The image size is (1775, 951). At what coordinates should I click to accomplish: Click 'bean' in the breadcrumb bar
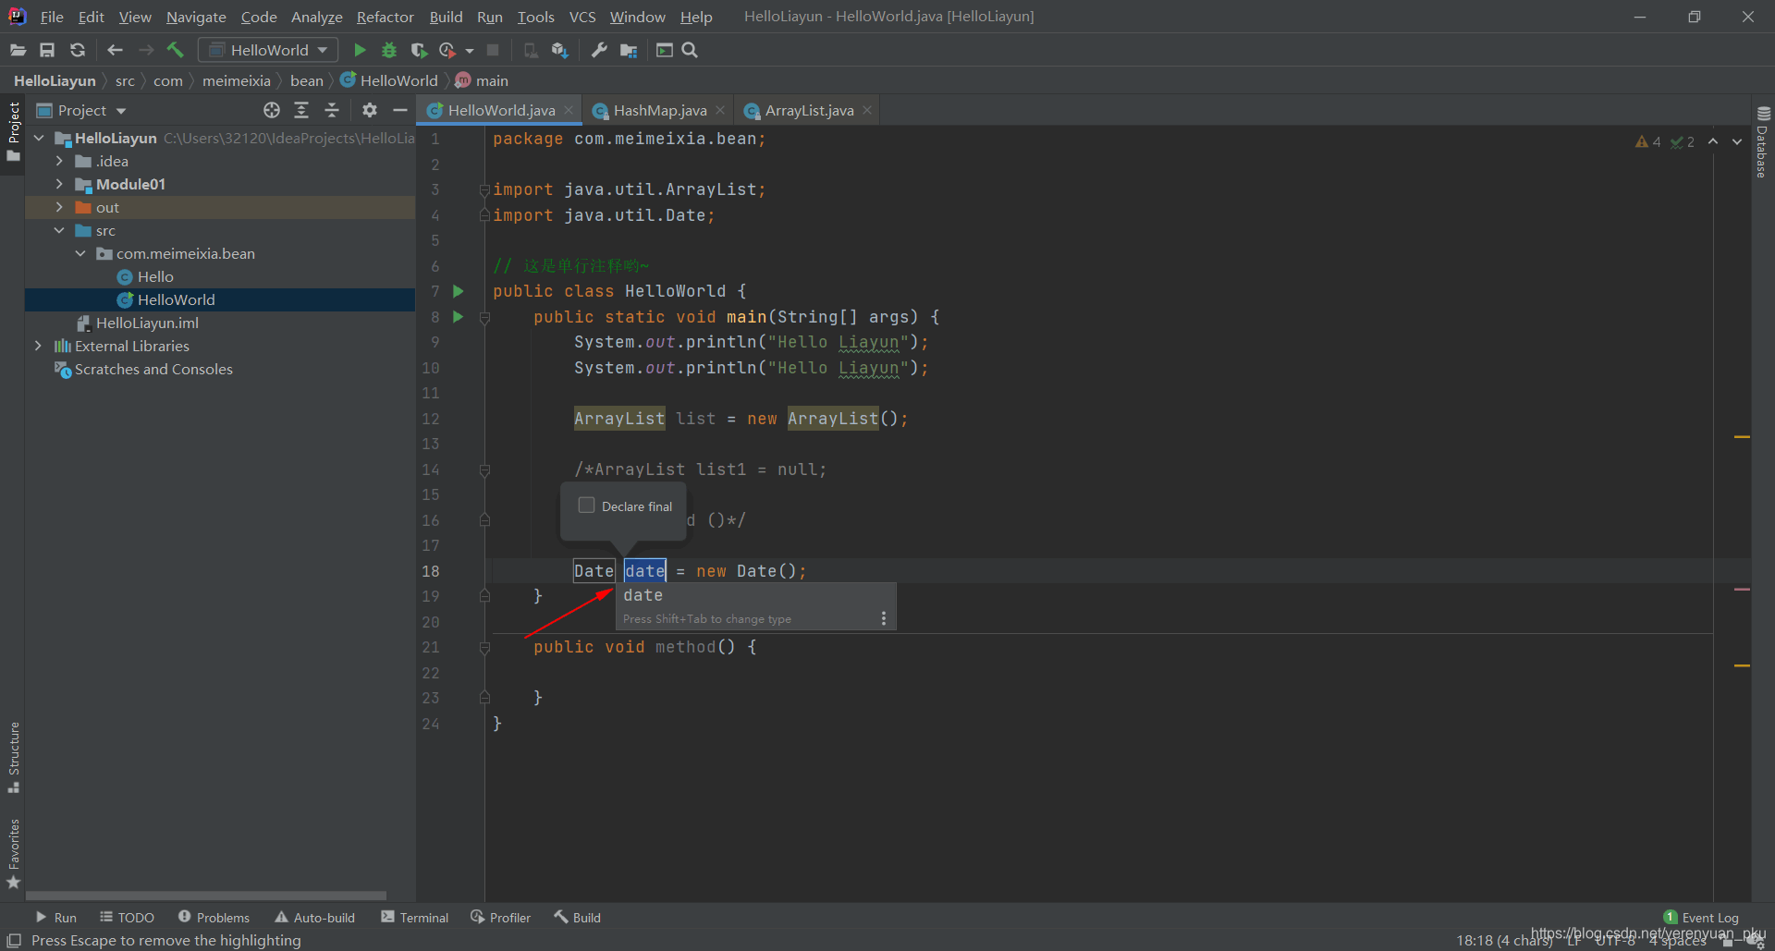click(306, 81)
